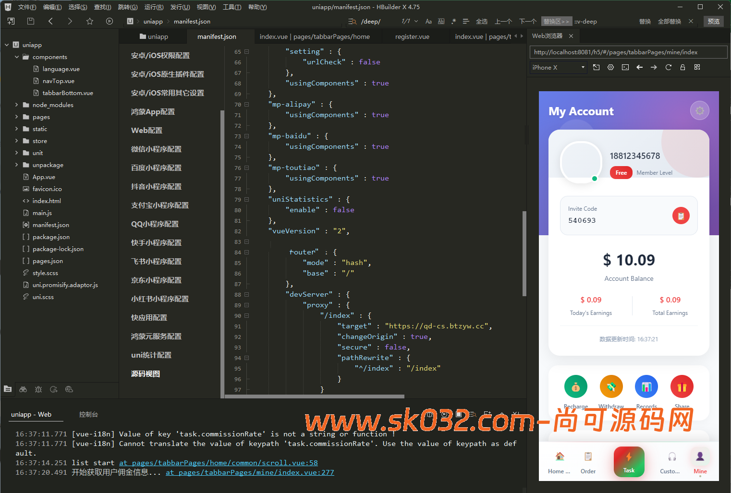Run the project using the play icon
The width and height of the screenshot is (731, 493).
(110, 21)
